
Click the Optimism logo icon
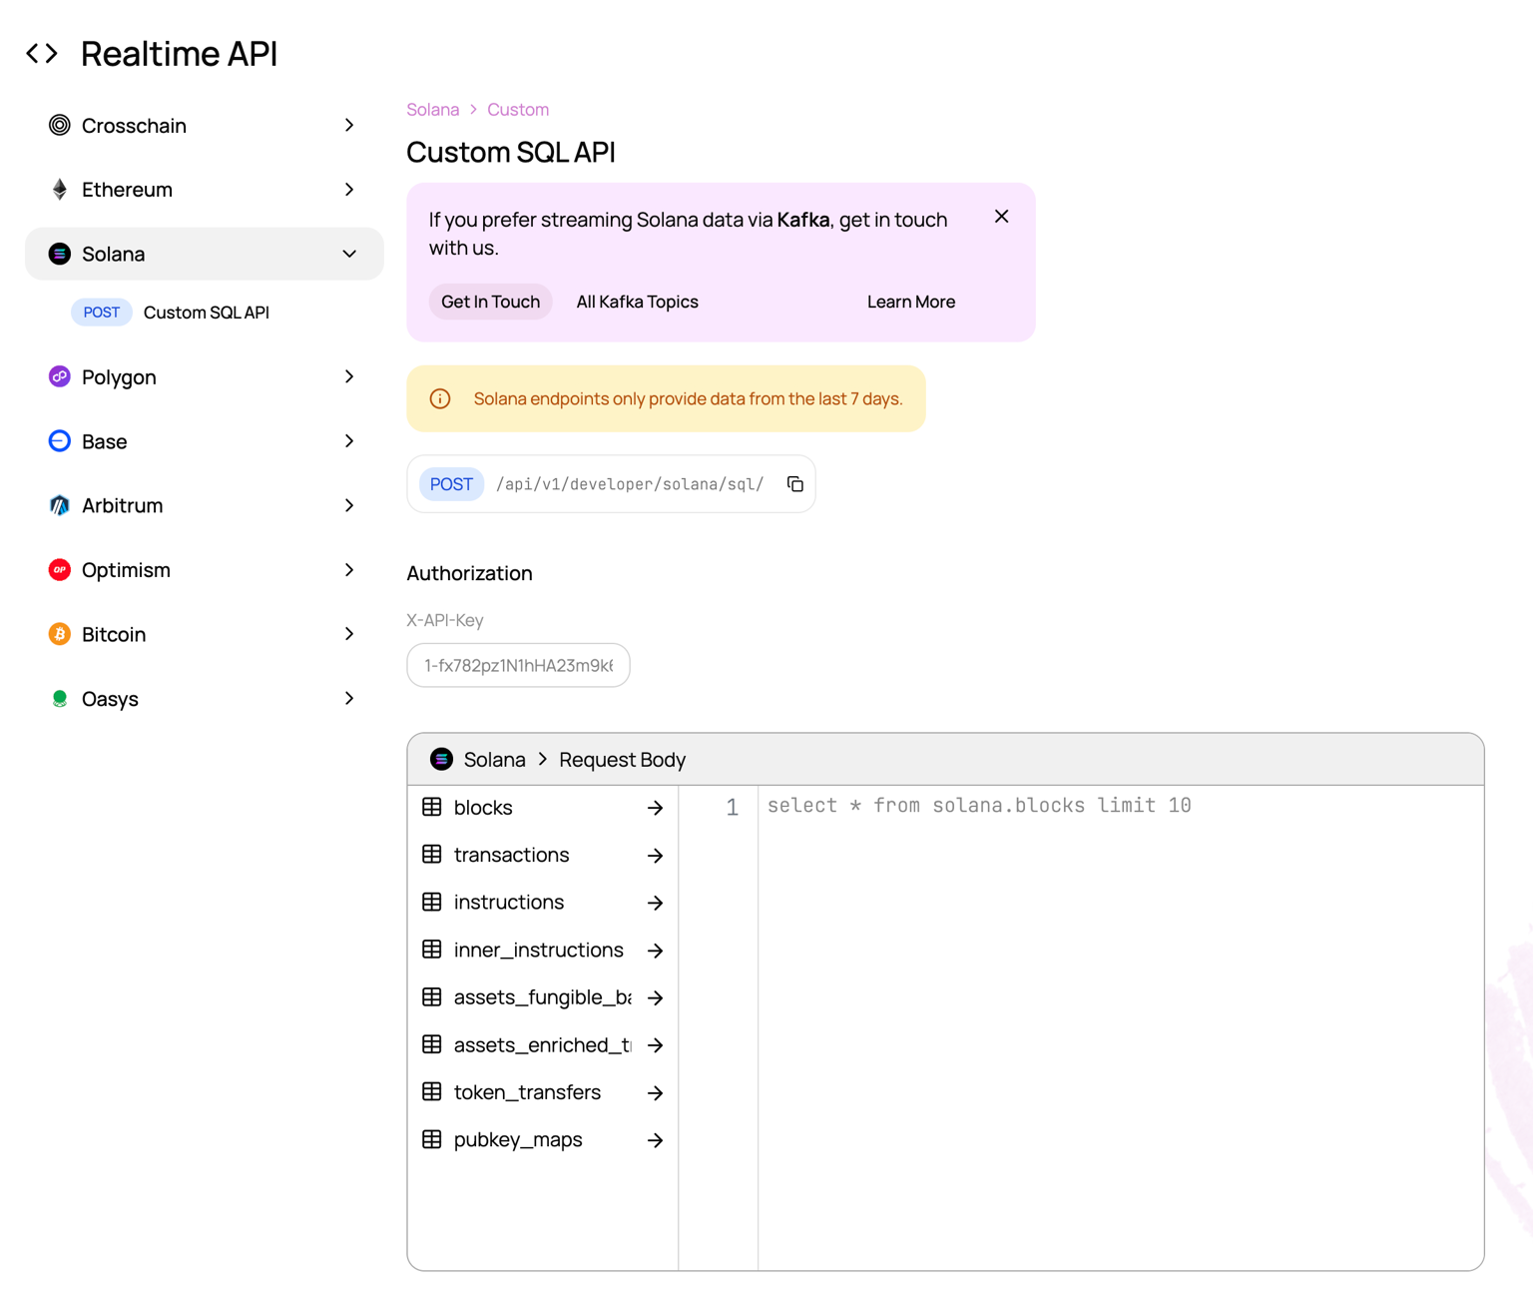[60, 570]
